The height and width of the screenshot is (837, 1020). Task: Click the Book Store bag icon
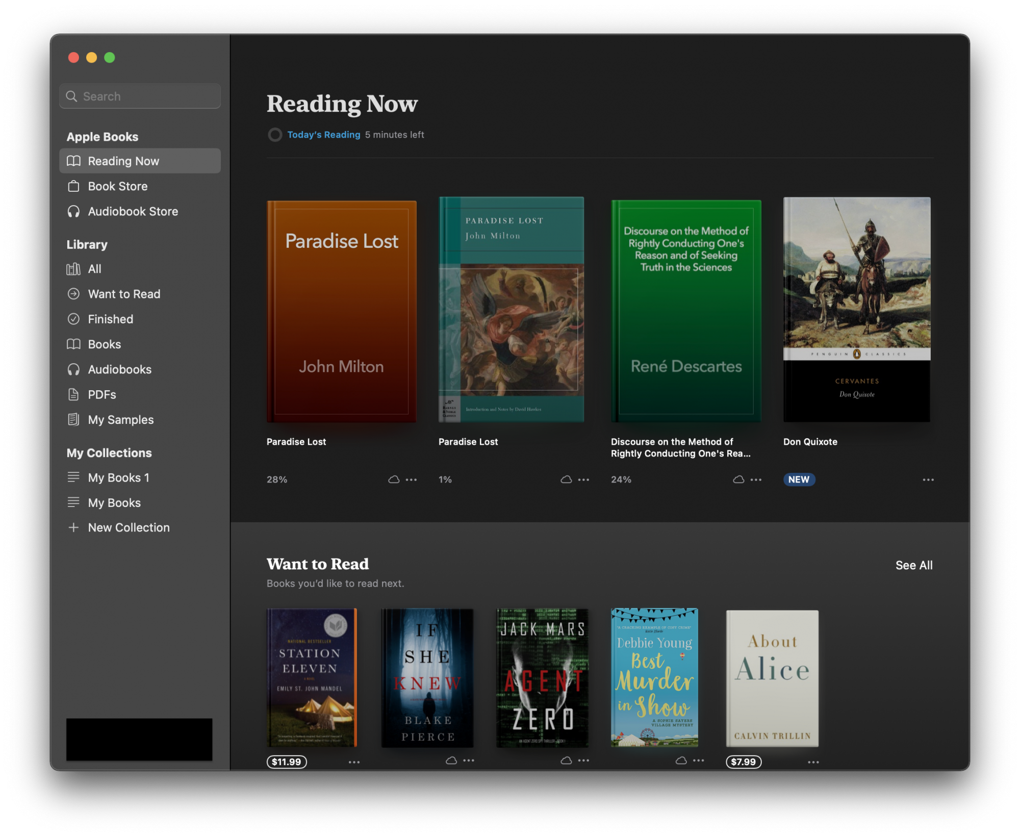(73, 186)
